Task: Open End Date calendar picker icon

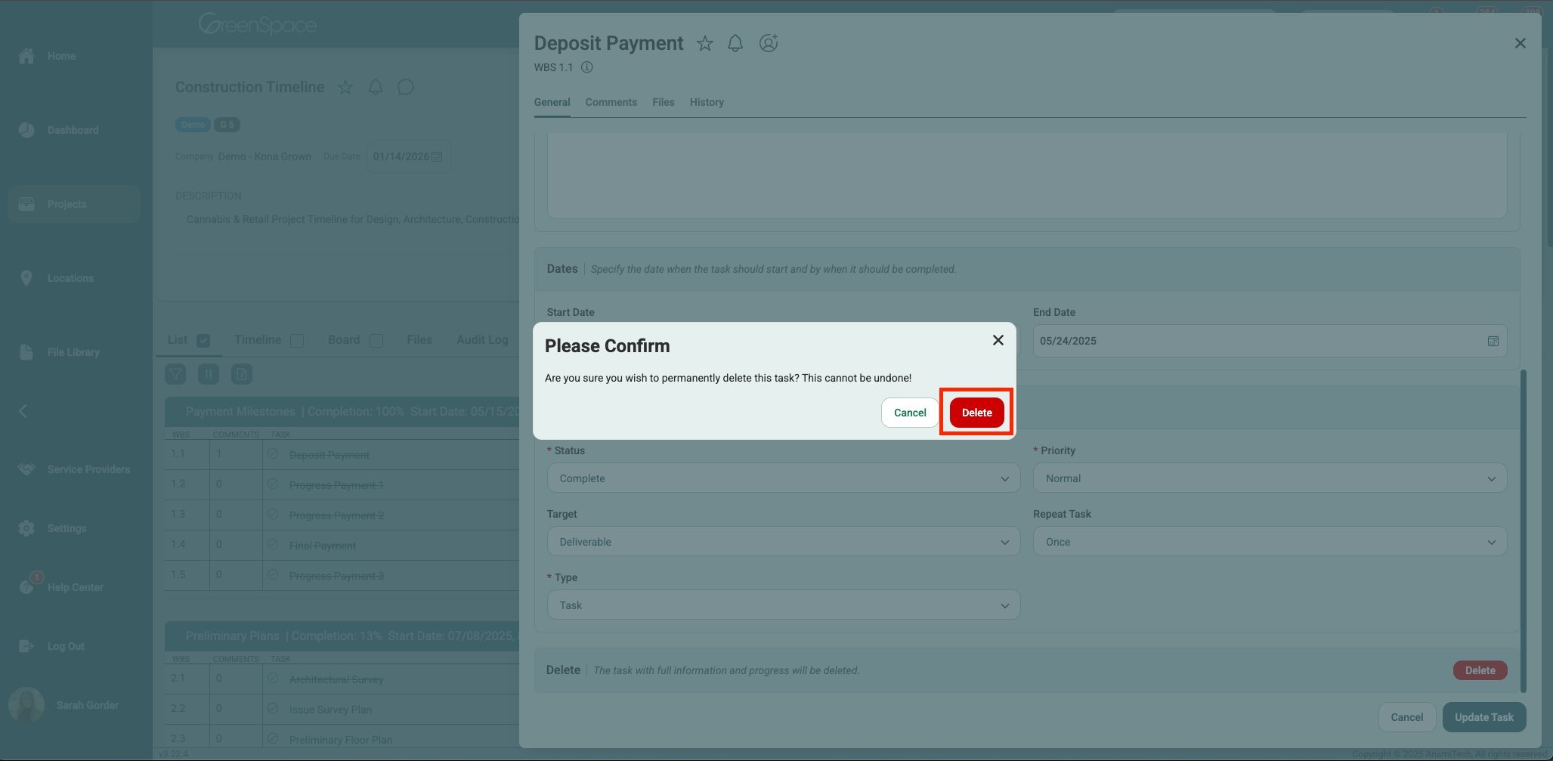Action: [1493, 341]
